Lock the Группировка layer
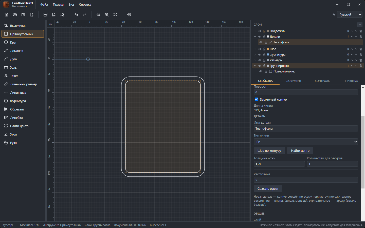The height and width of the screenshot is (228, 365). [264, 66]
